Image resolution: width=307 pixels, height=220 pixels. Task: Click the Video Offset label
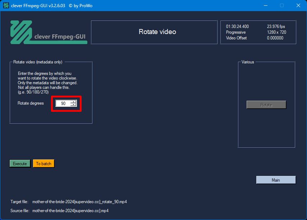point(236,38)
